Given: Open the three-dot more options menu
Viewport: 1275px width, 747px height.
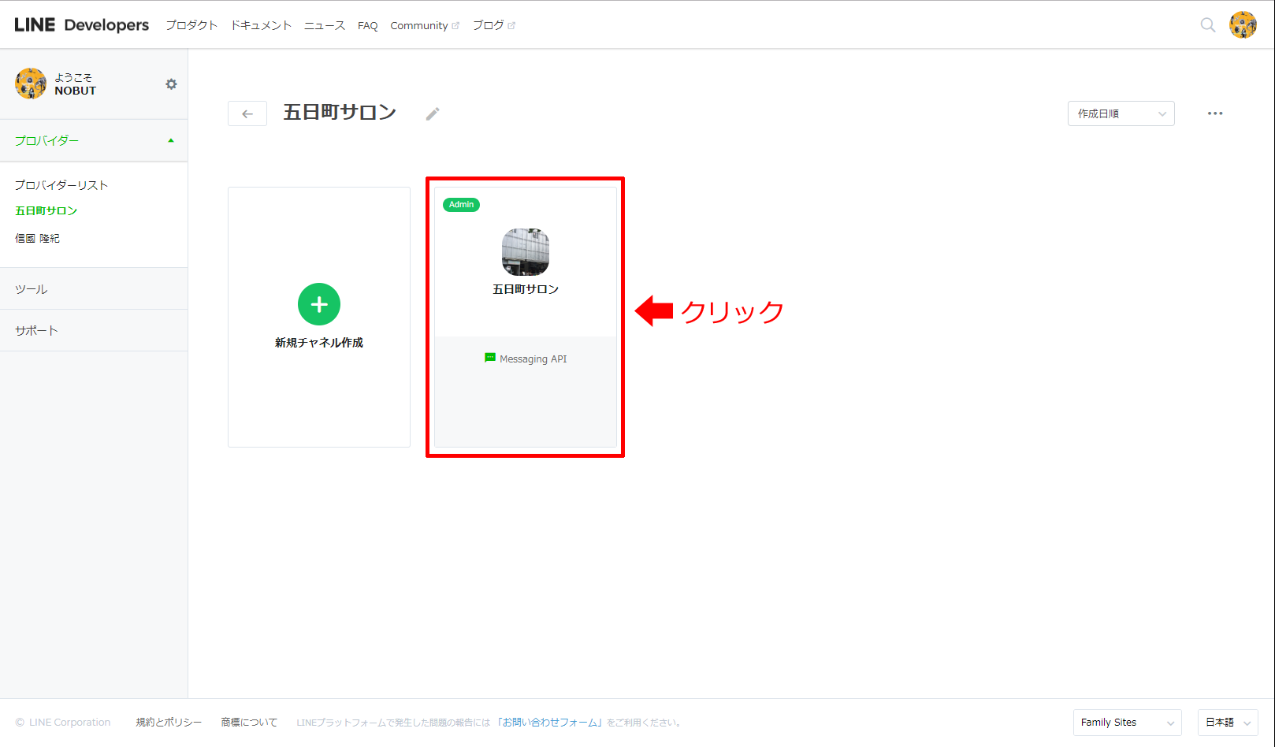Looking at the screenshot, I should pyautogui.click(x=1215, y=113).
